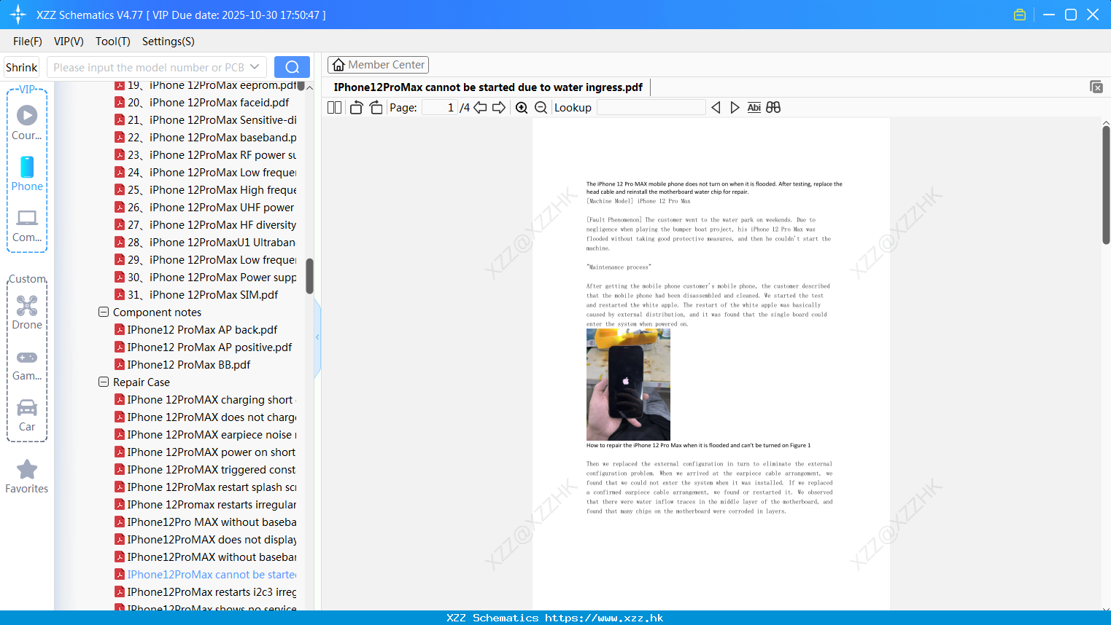The height and width of the screenshot is (625, 1111).
Task: Collapse the Repair Case tree node
Action: click(x=104, y=382)
